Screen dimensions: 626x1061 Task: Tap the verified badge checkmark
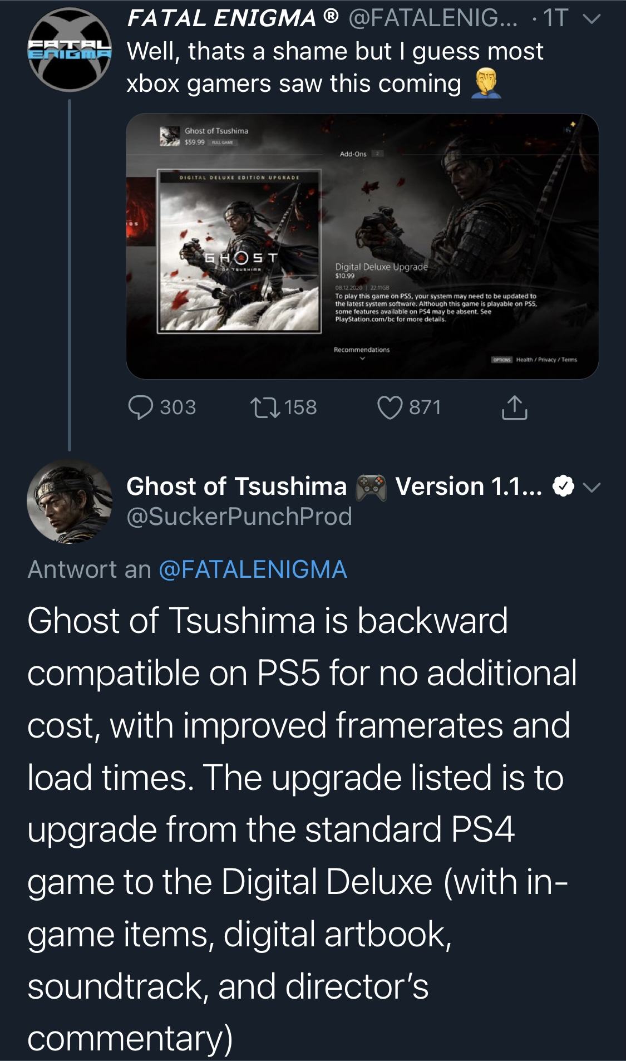pos(563,487)
